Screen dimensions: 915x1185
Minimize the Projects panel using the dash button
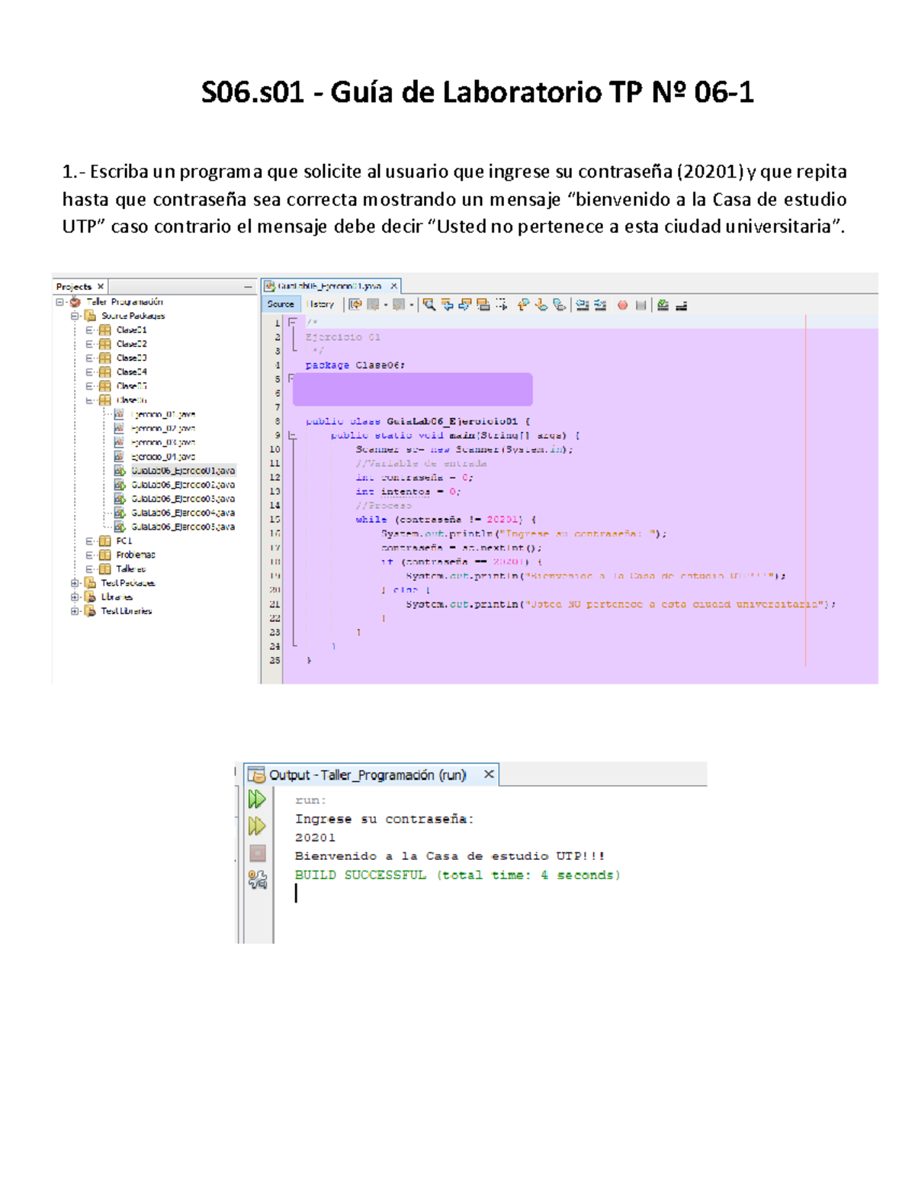point(248,287)
